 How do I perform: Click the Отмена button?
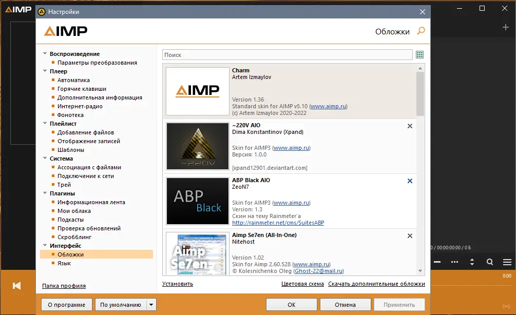(x=345, y=304)
